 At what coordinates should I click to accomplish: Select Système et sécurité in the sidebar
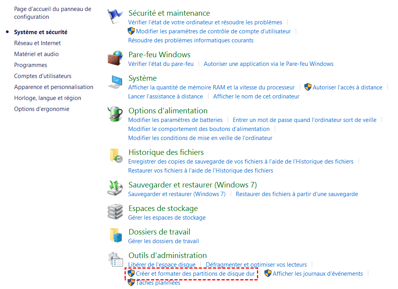pyautogui.click(x=41, y=32)
